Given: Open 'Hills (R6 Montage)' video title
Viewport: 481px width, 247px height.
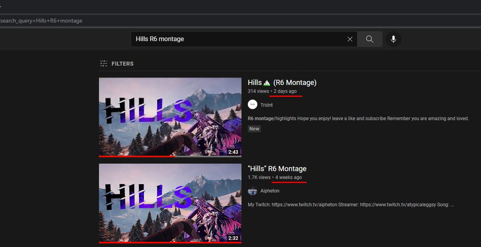Looking at the screenshot, I should tap(282, 82).
